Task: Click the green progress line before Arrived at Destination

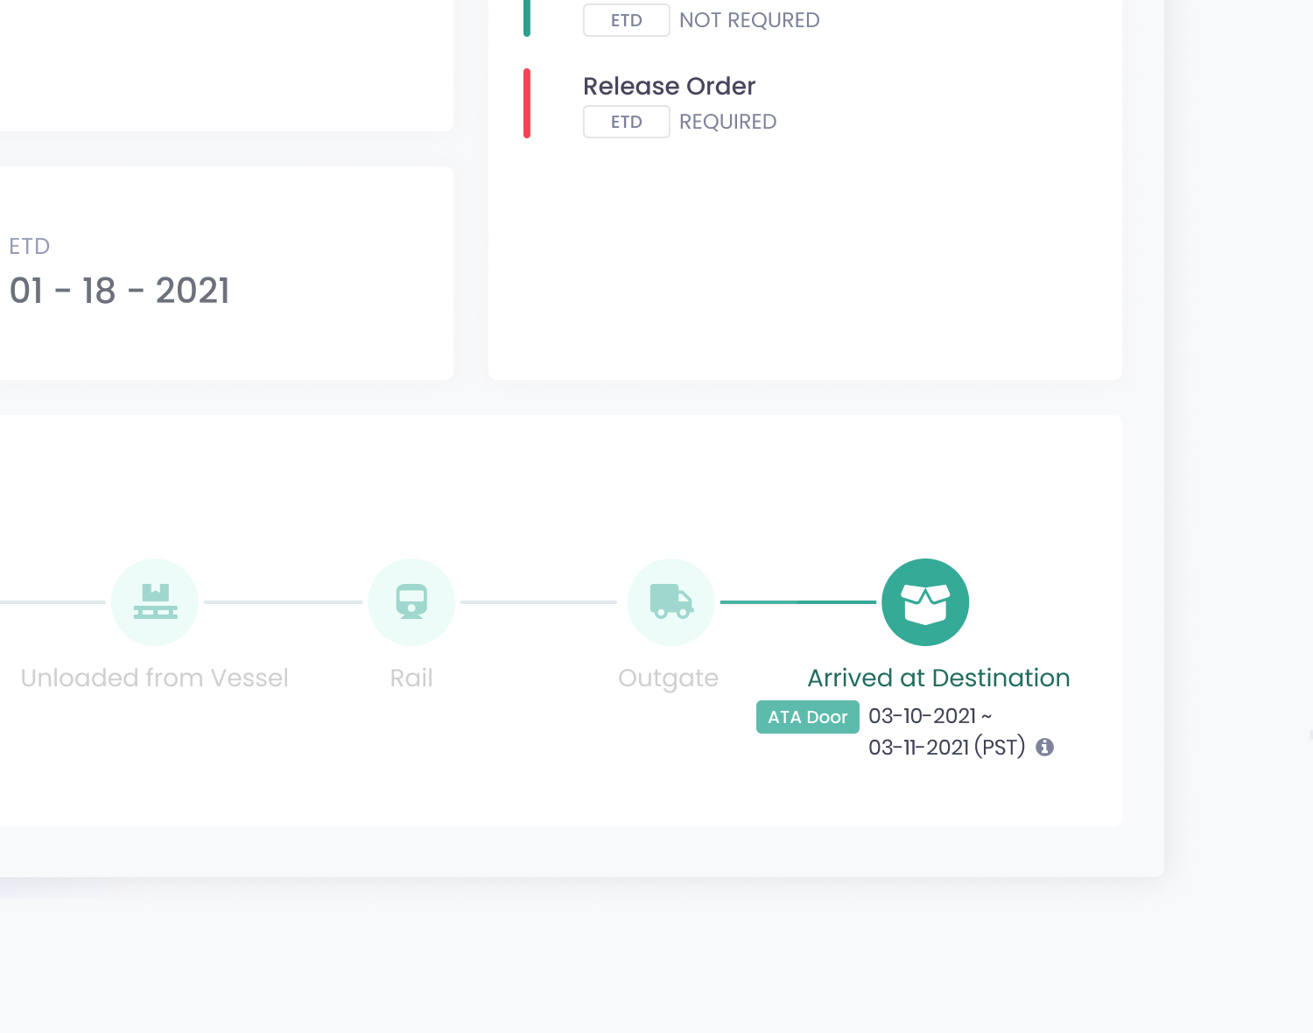Action: [797, 602]
